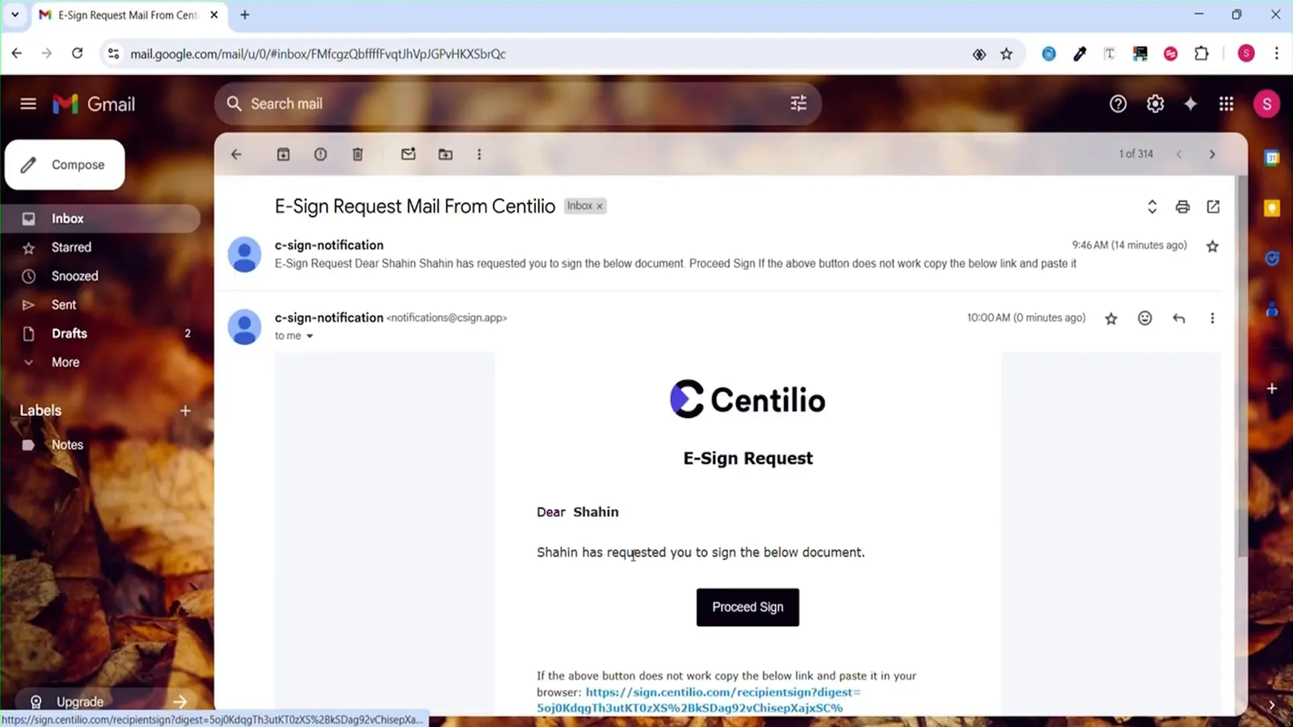1293x727 pixels.
Task: Click the email pane vertical scrollbar
Action: click(1242, 365)
